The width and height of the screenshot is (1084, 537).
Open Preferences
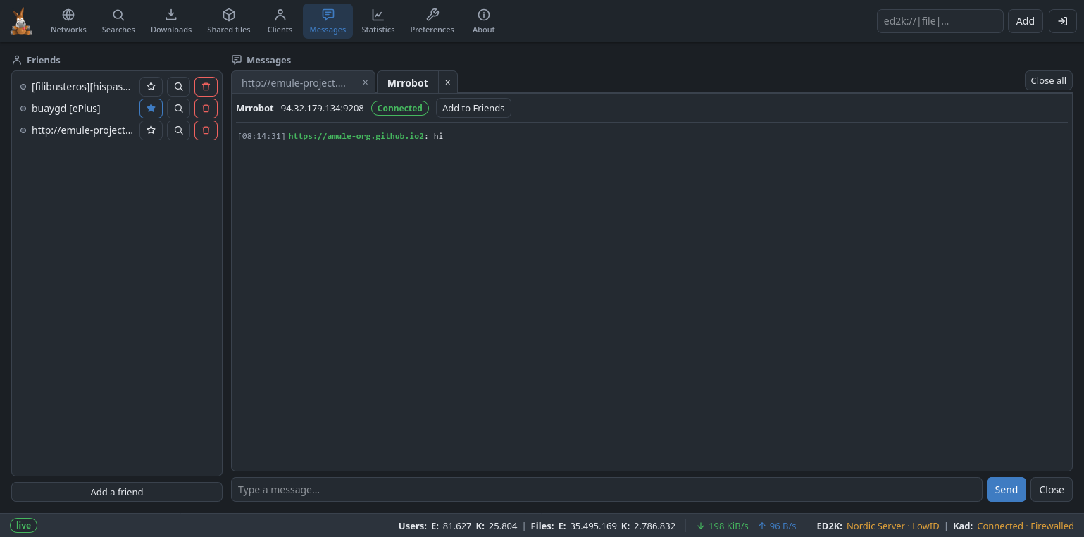coord(432,21)
